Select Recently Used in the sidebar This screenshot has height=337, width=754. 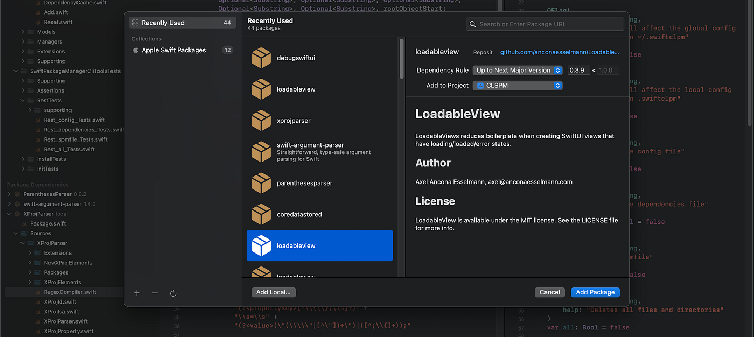tap(182, 23)
